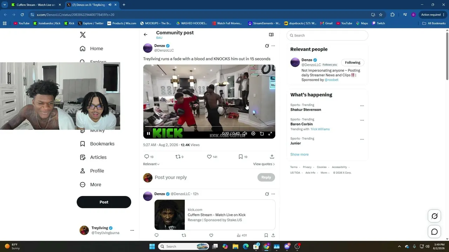Open the @roobet sponsor link
449x252 pixels.
(x=331, y=80)
